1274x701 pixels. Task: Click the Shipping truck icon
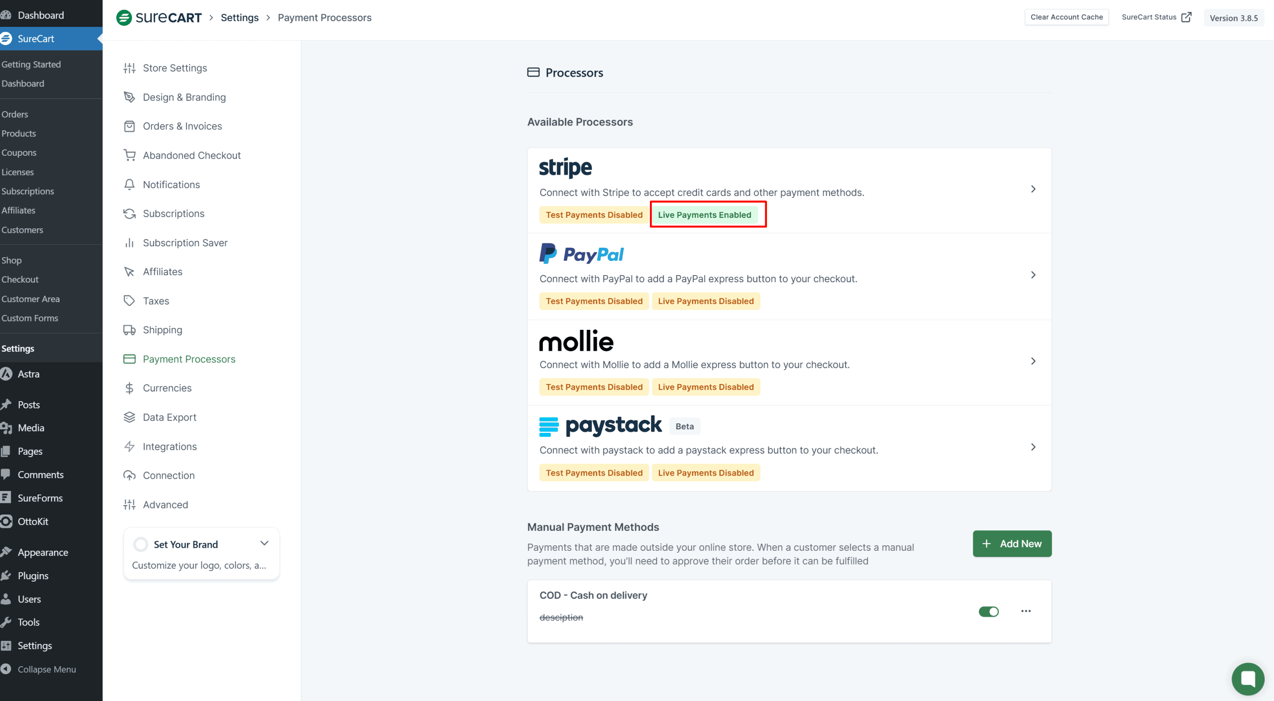[129, 330]
